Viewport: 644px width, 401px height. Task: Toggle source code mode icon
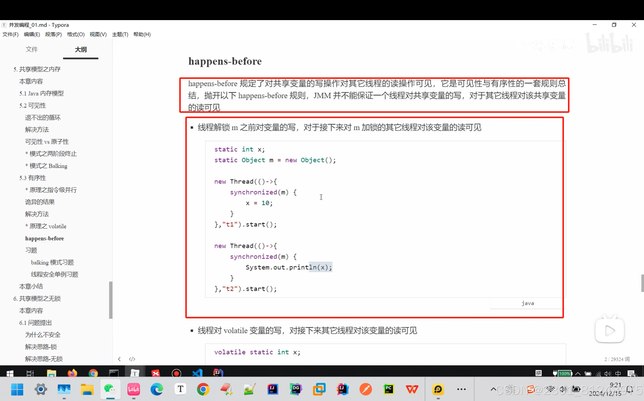pyautogui.click(x=132, y=359)
